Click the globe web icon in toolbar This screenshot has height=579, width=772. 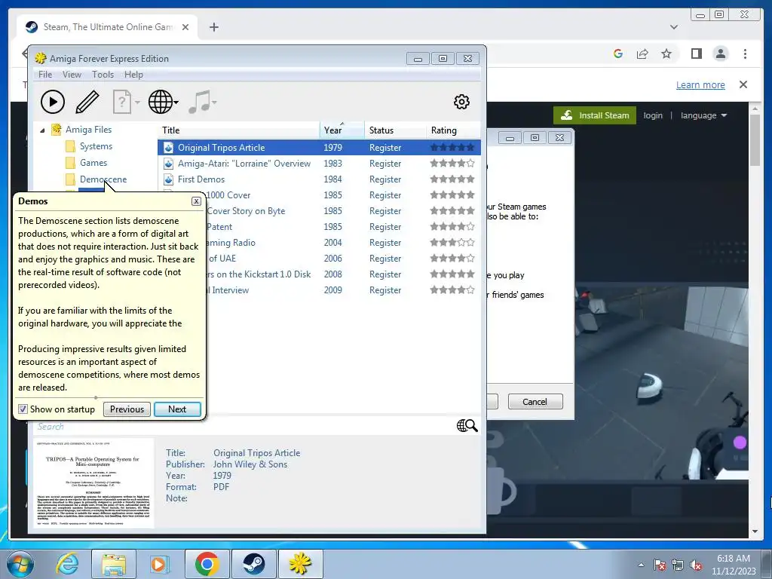(x=161, y=102)
